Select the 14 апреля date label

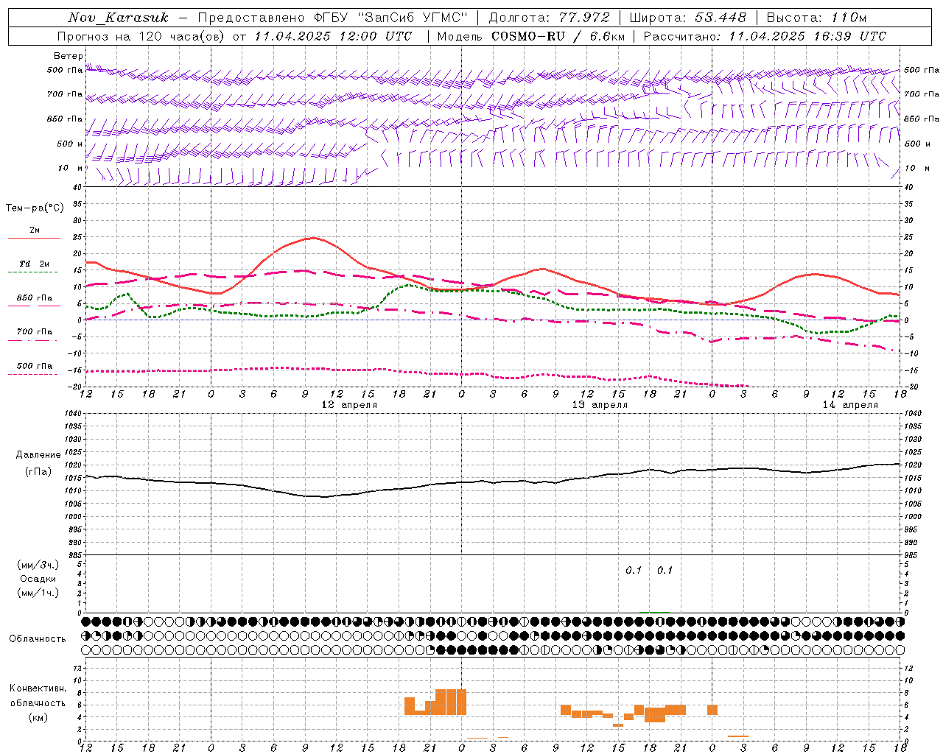[x=850, y=405]
